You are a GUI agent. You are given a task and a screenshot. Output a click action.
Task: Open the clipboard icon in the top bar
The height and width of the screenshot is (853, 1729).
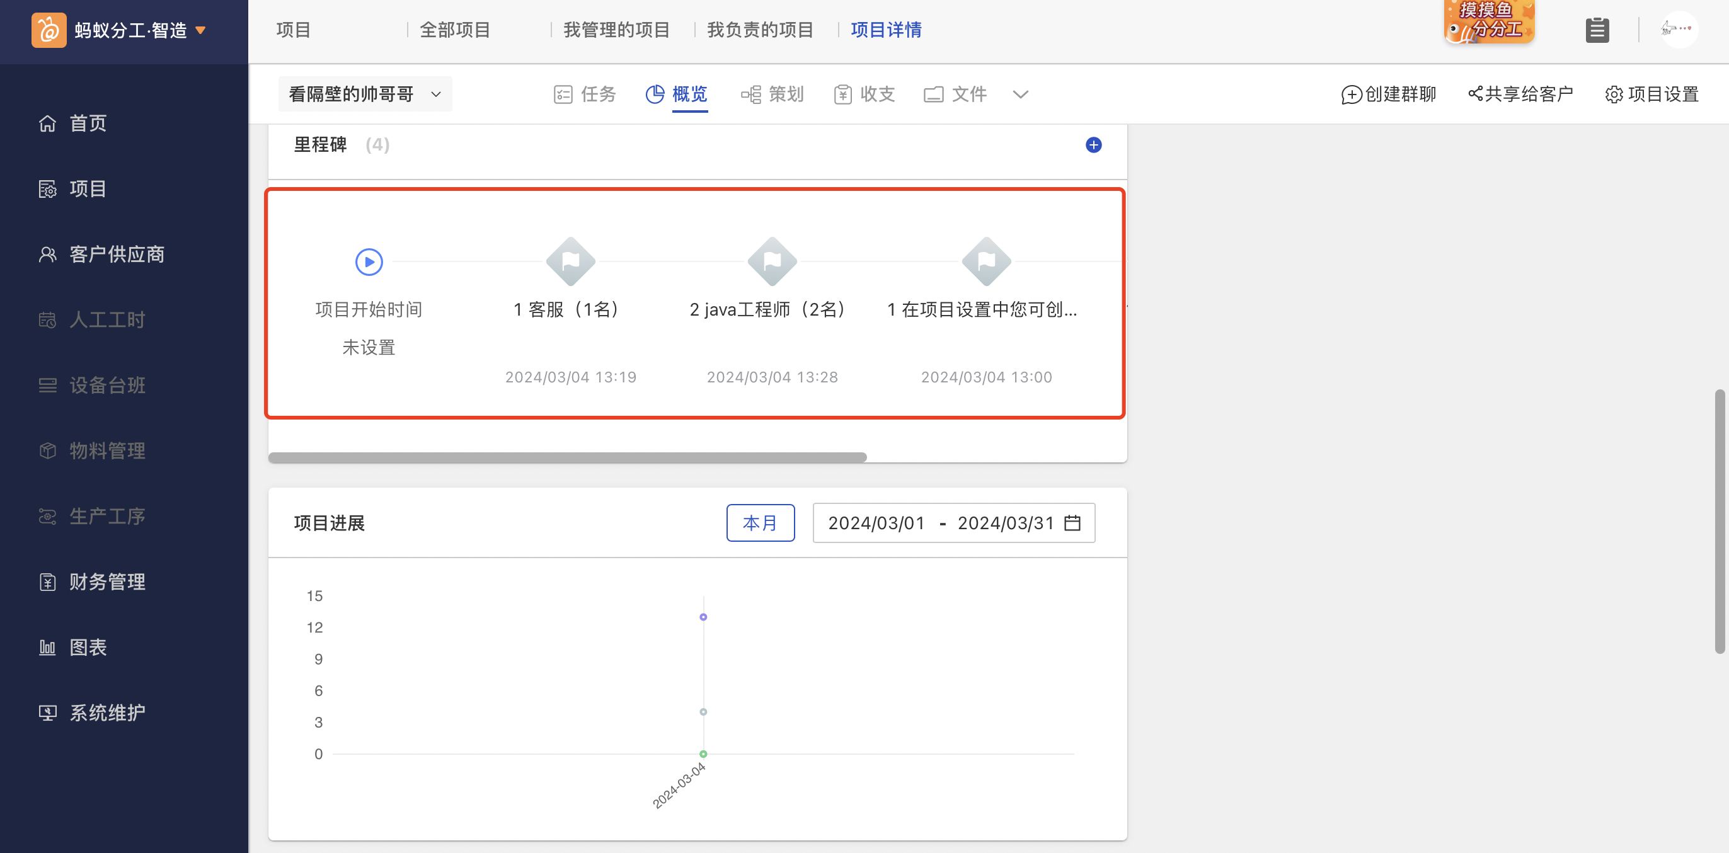point(1598,30)
